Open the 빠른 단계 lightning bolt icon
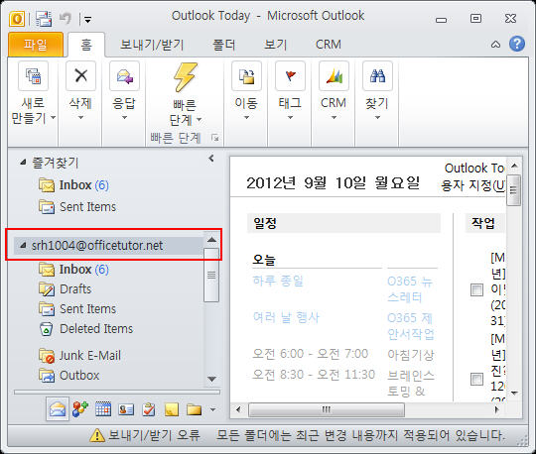The image size is (536, 454). (185, 77)
